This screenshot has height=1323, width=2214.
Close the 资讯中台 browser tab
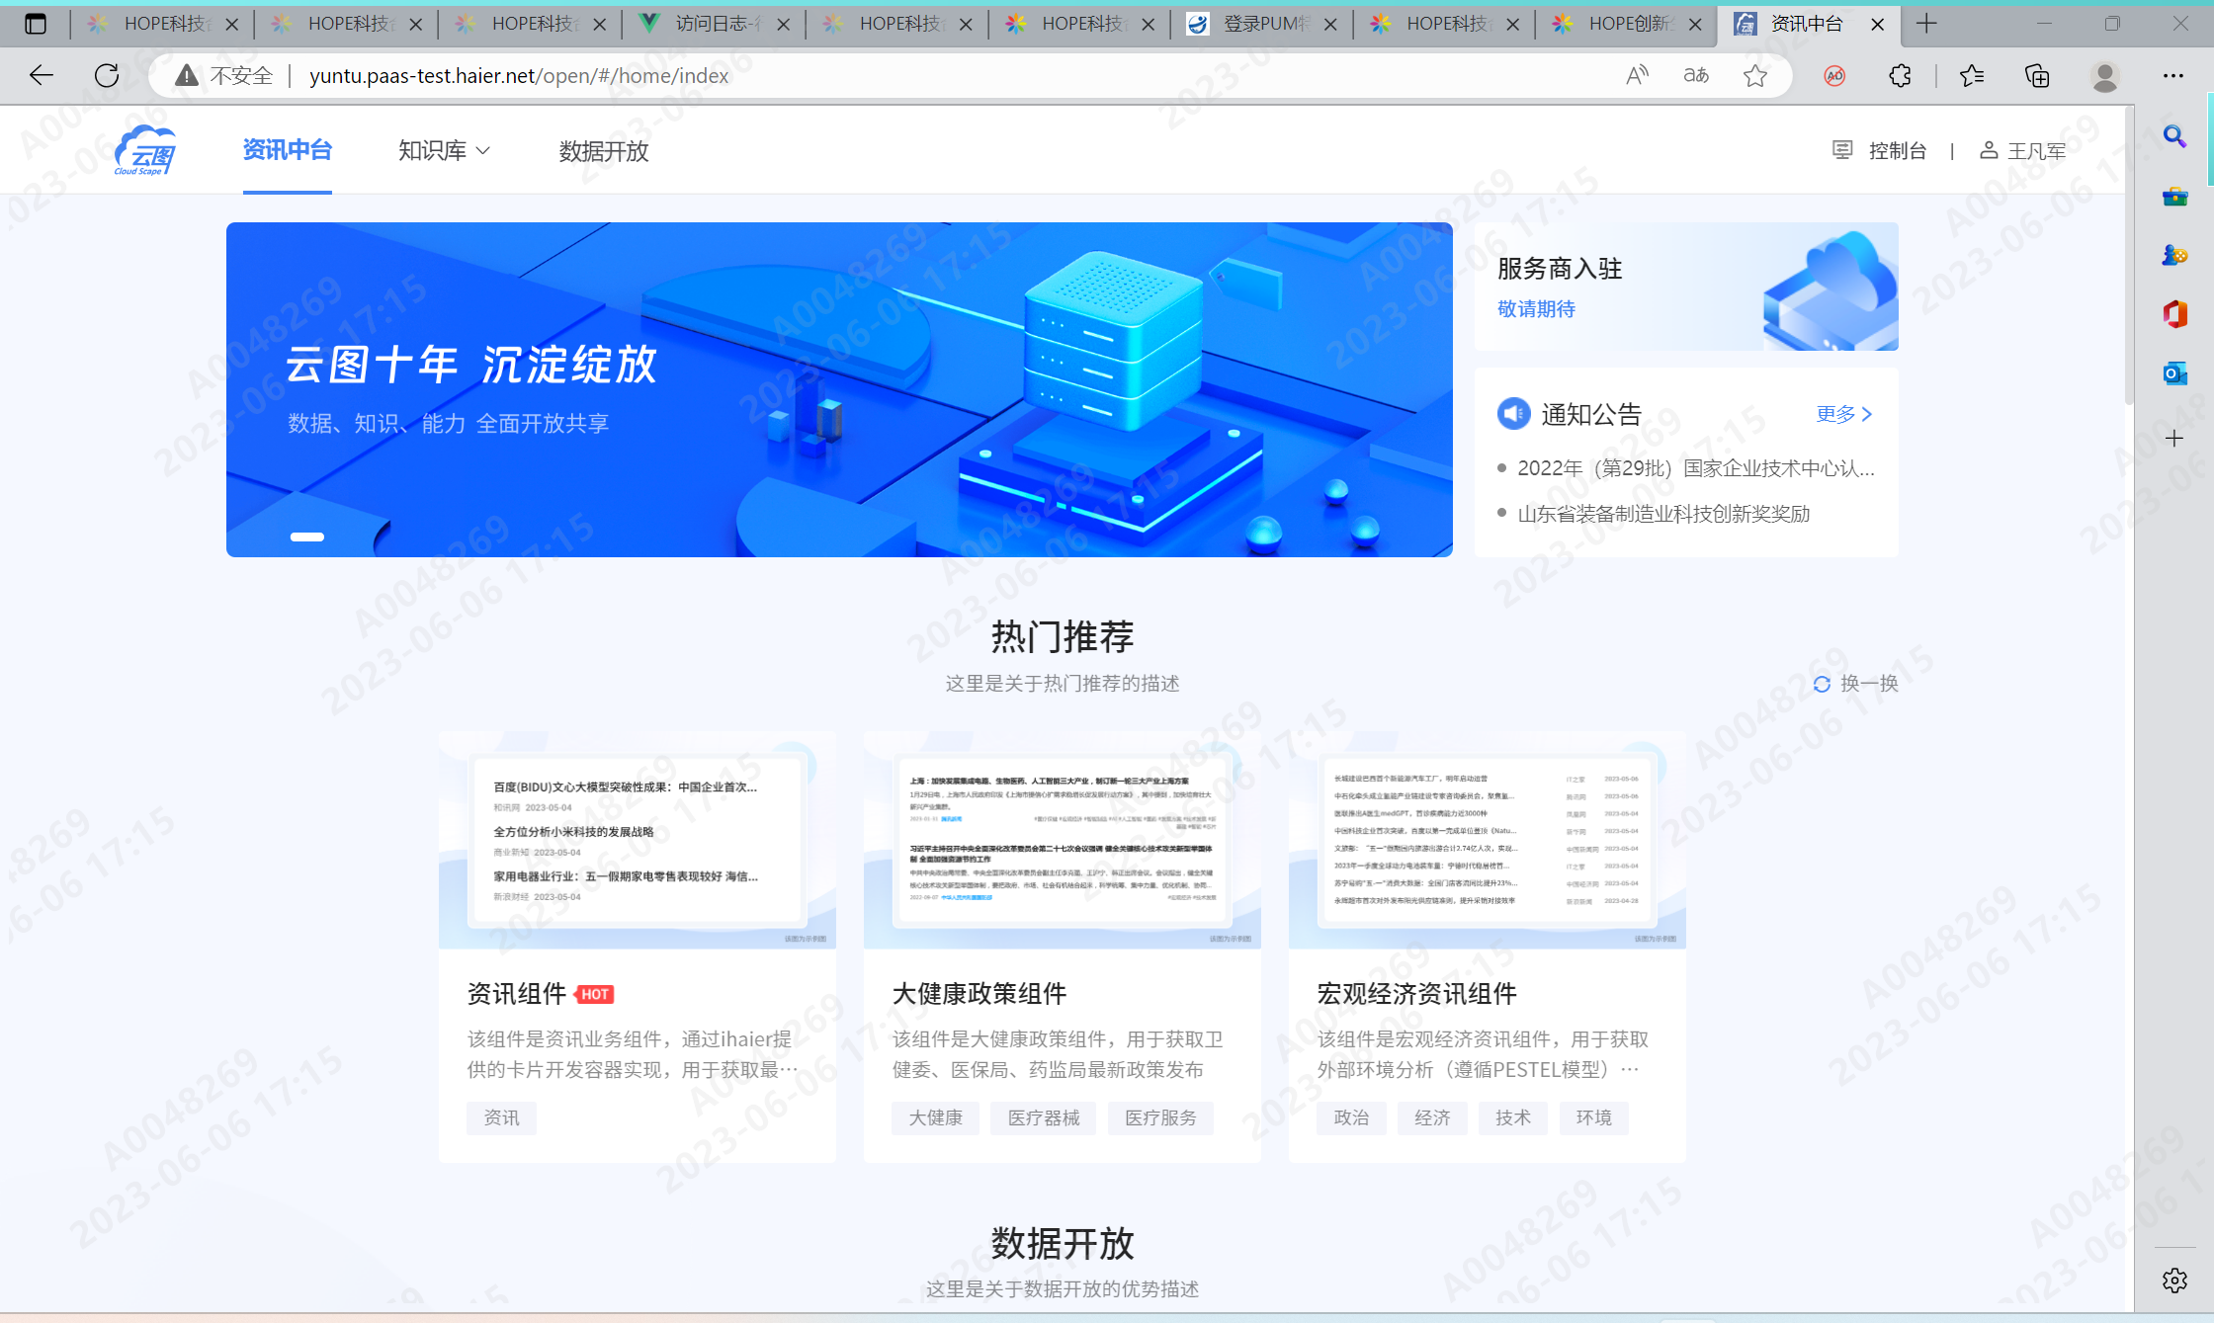click(1877, 24)
